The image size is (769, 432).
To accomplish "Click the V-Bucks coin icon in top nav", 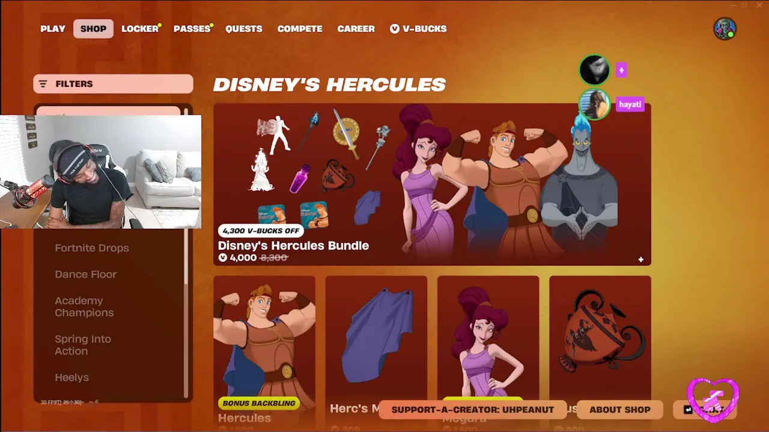I will 395,29.
